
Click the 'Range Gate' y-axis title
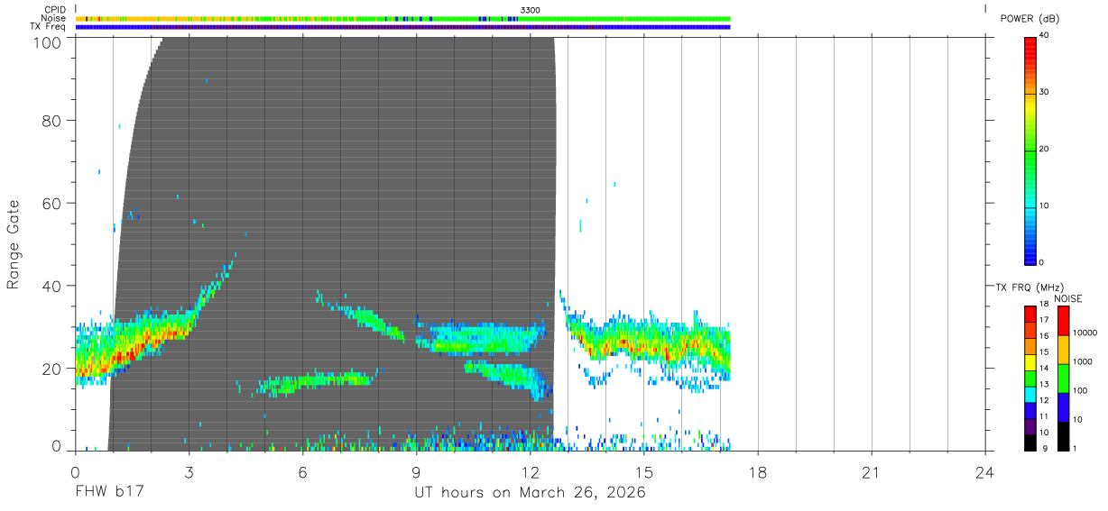[14, 244]
